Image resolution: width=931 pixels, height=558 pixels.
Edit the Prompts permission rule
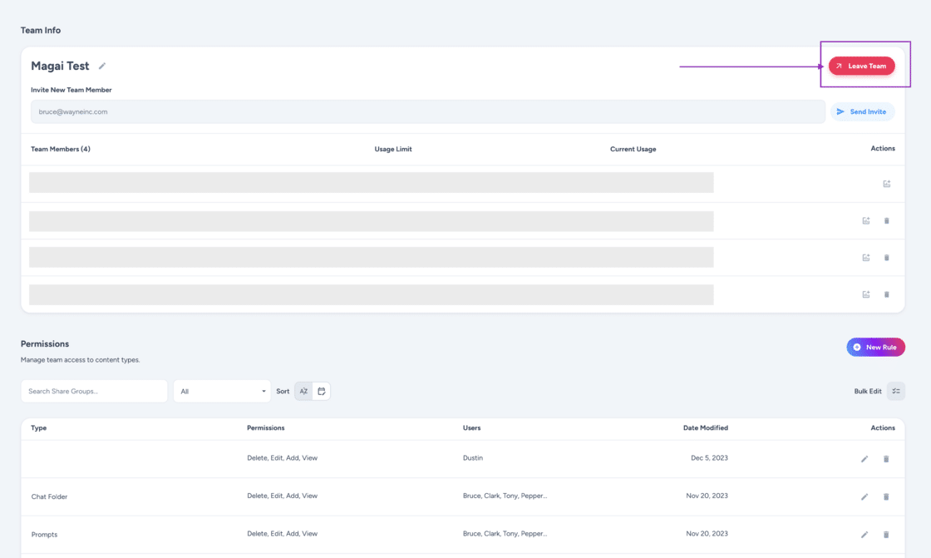coord(864,535)
